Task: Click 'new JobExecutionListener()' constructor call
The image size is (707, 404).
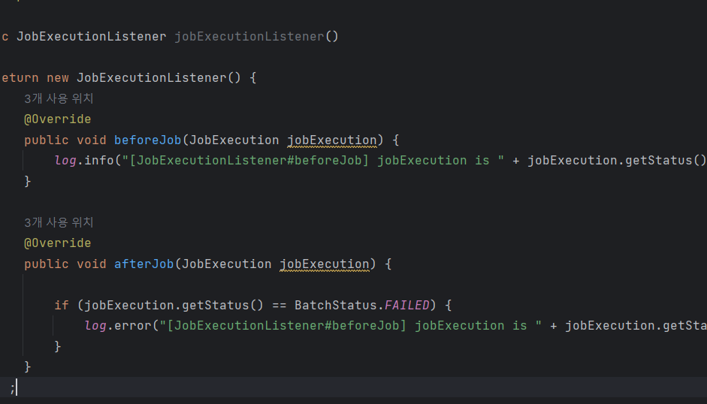Action: [144, 78]
